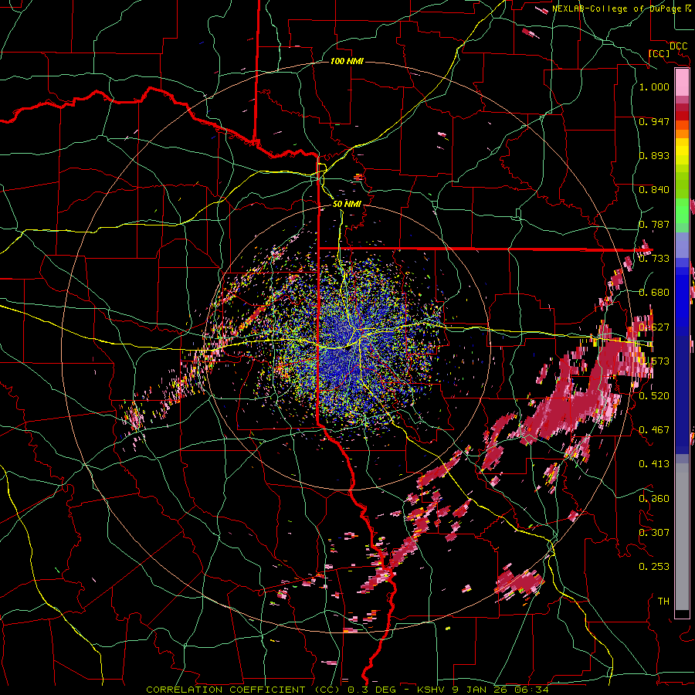Pick the yellow segment of the color bar
The image size is (695, 695).
click(x=682, y=151)
